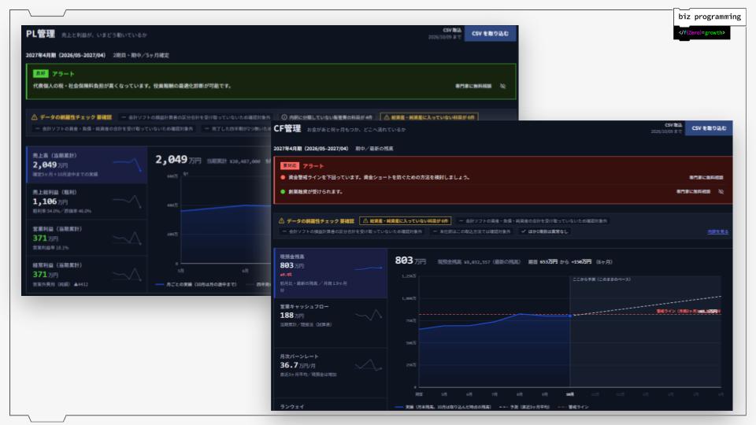Image resolution: width=756 pixels, height=425 pixels.
Task: Select the yellow-outlined warning chip in CF管理
Action: [x=405, y=220]
